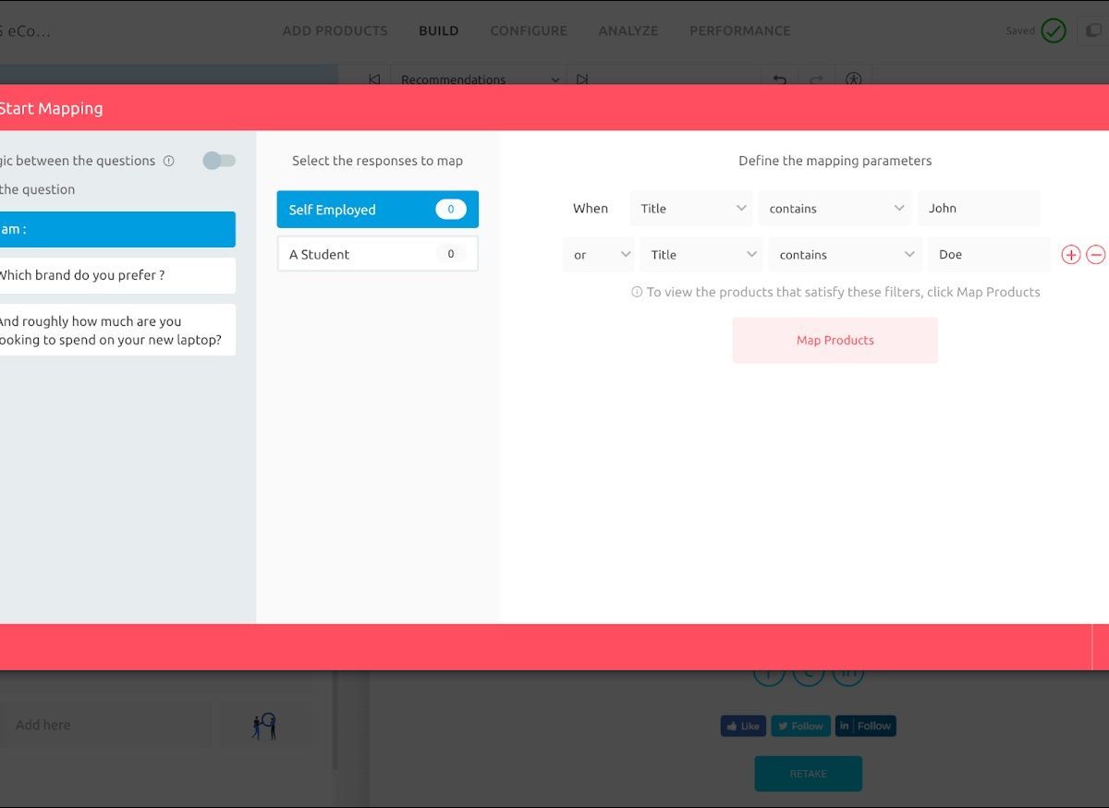The width and height of the screenshot is (1109, 808).
Task: Click the info icon beside logic between questions
Action: pyautogui.click(x=168, y=161)
